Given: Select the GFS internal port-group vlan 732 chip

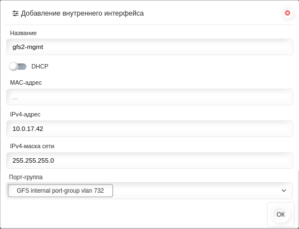Looking at the screenshot, I should tap(60, 191).
